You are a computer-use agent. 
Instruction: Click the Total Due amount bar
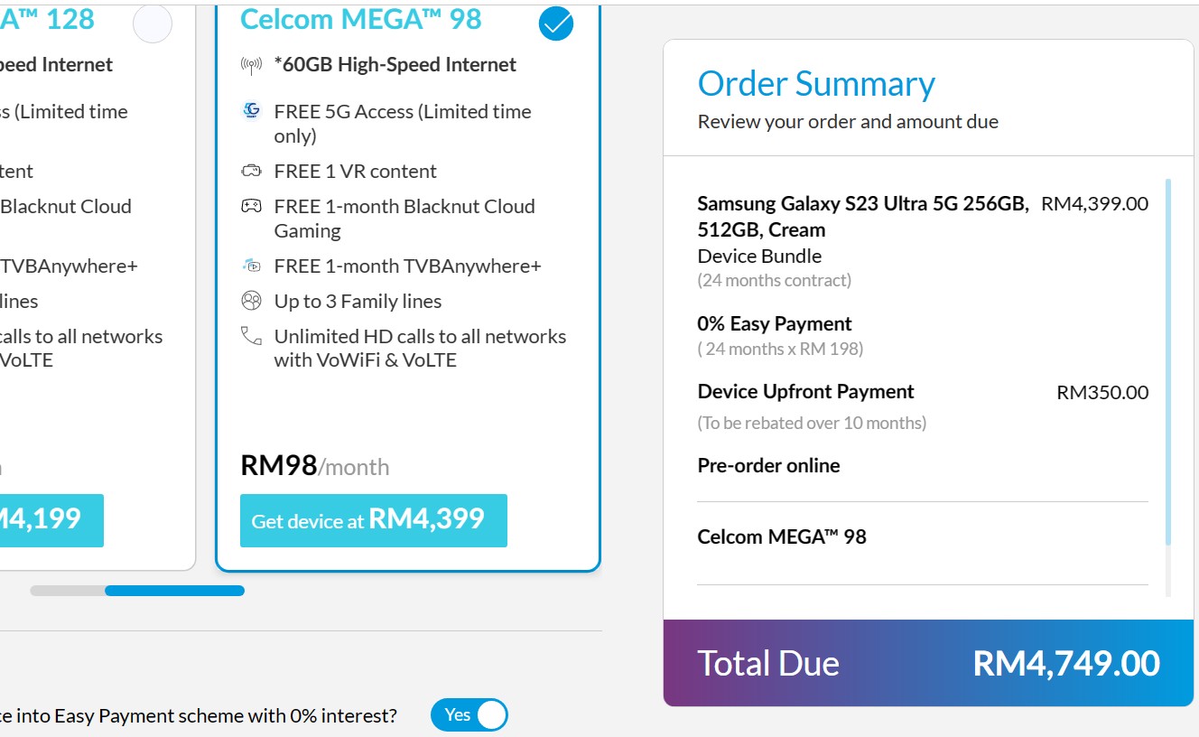[x=928, y=663]
